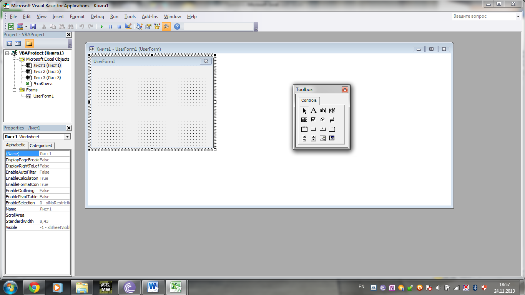The height and width of the screenshot is (295, 525).
Task: Collapse the Microsoft Excel Objects folder
Action: pos(15,59)
